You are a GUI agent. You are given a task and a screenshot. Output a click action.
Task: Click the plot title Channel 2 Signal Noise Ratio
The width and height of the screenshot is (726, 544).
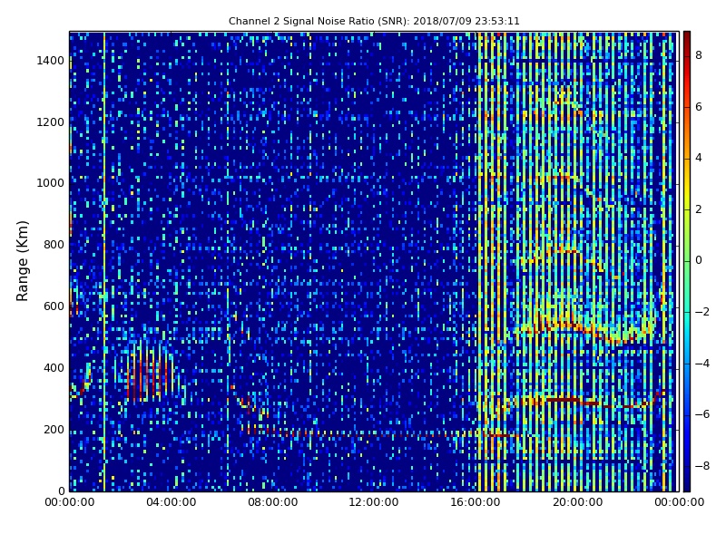click(x=374, y=21)
